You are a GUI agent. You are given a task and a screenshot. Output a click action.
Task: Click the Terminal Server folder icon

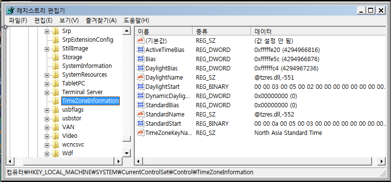[55, 92]
